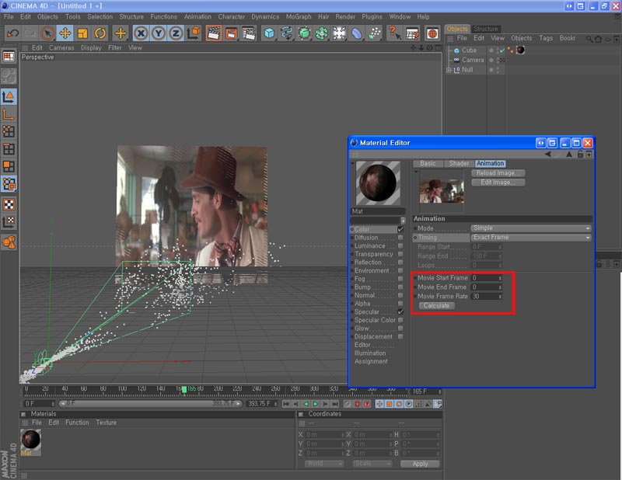This screenshot has width=622, height=480.
Task: Click Render Active View icon
Action: pyautogui.click(x=213, y=33)
